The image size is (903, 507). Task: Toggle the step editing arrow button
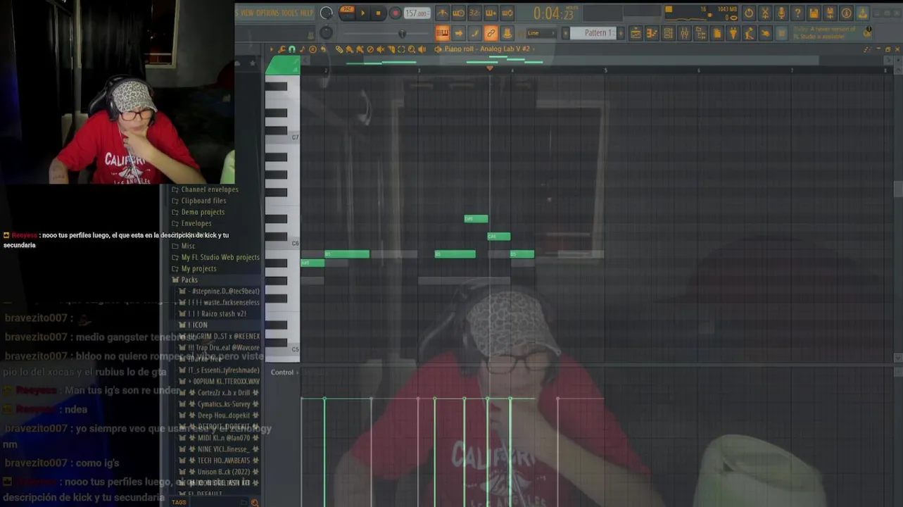(x=458, y=33)
